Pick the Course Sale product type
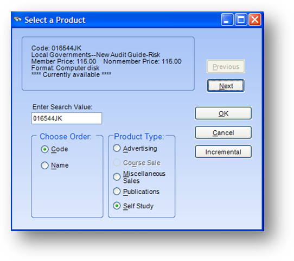 click(x=137, y=163)
